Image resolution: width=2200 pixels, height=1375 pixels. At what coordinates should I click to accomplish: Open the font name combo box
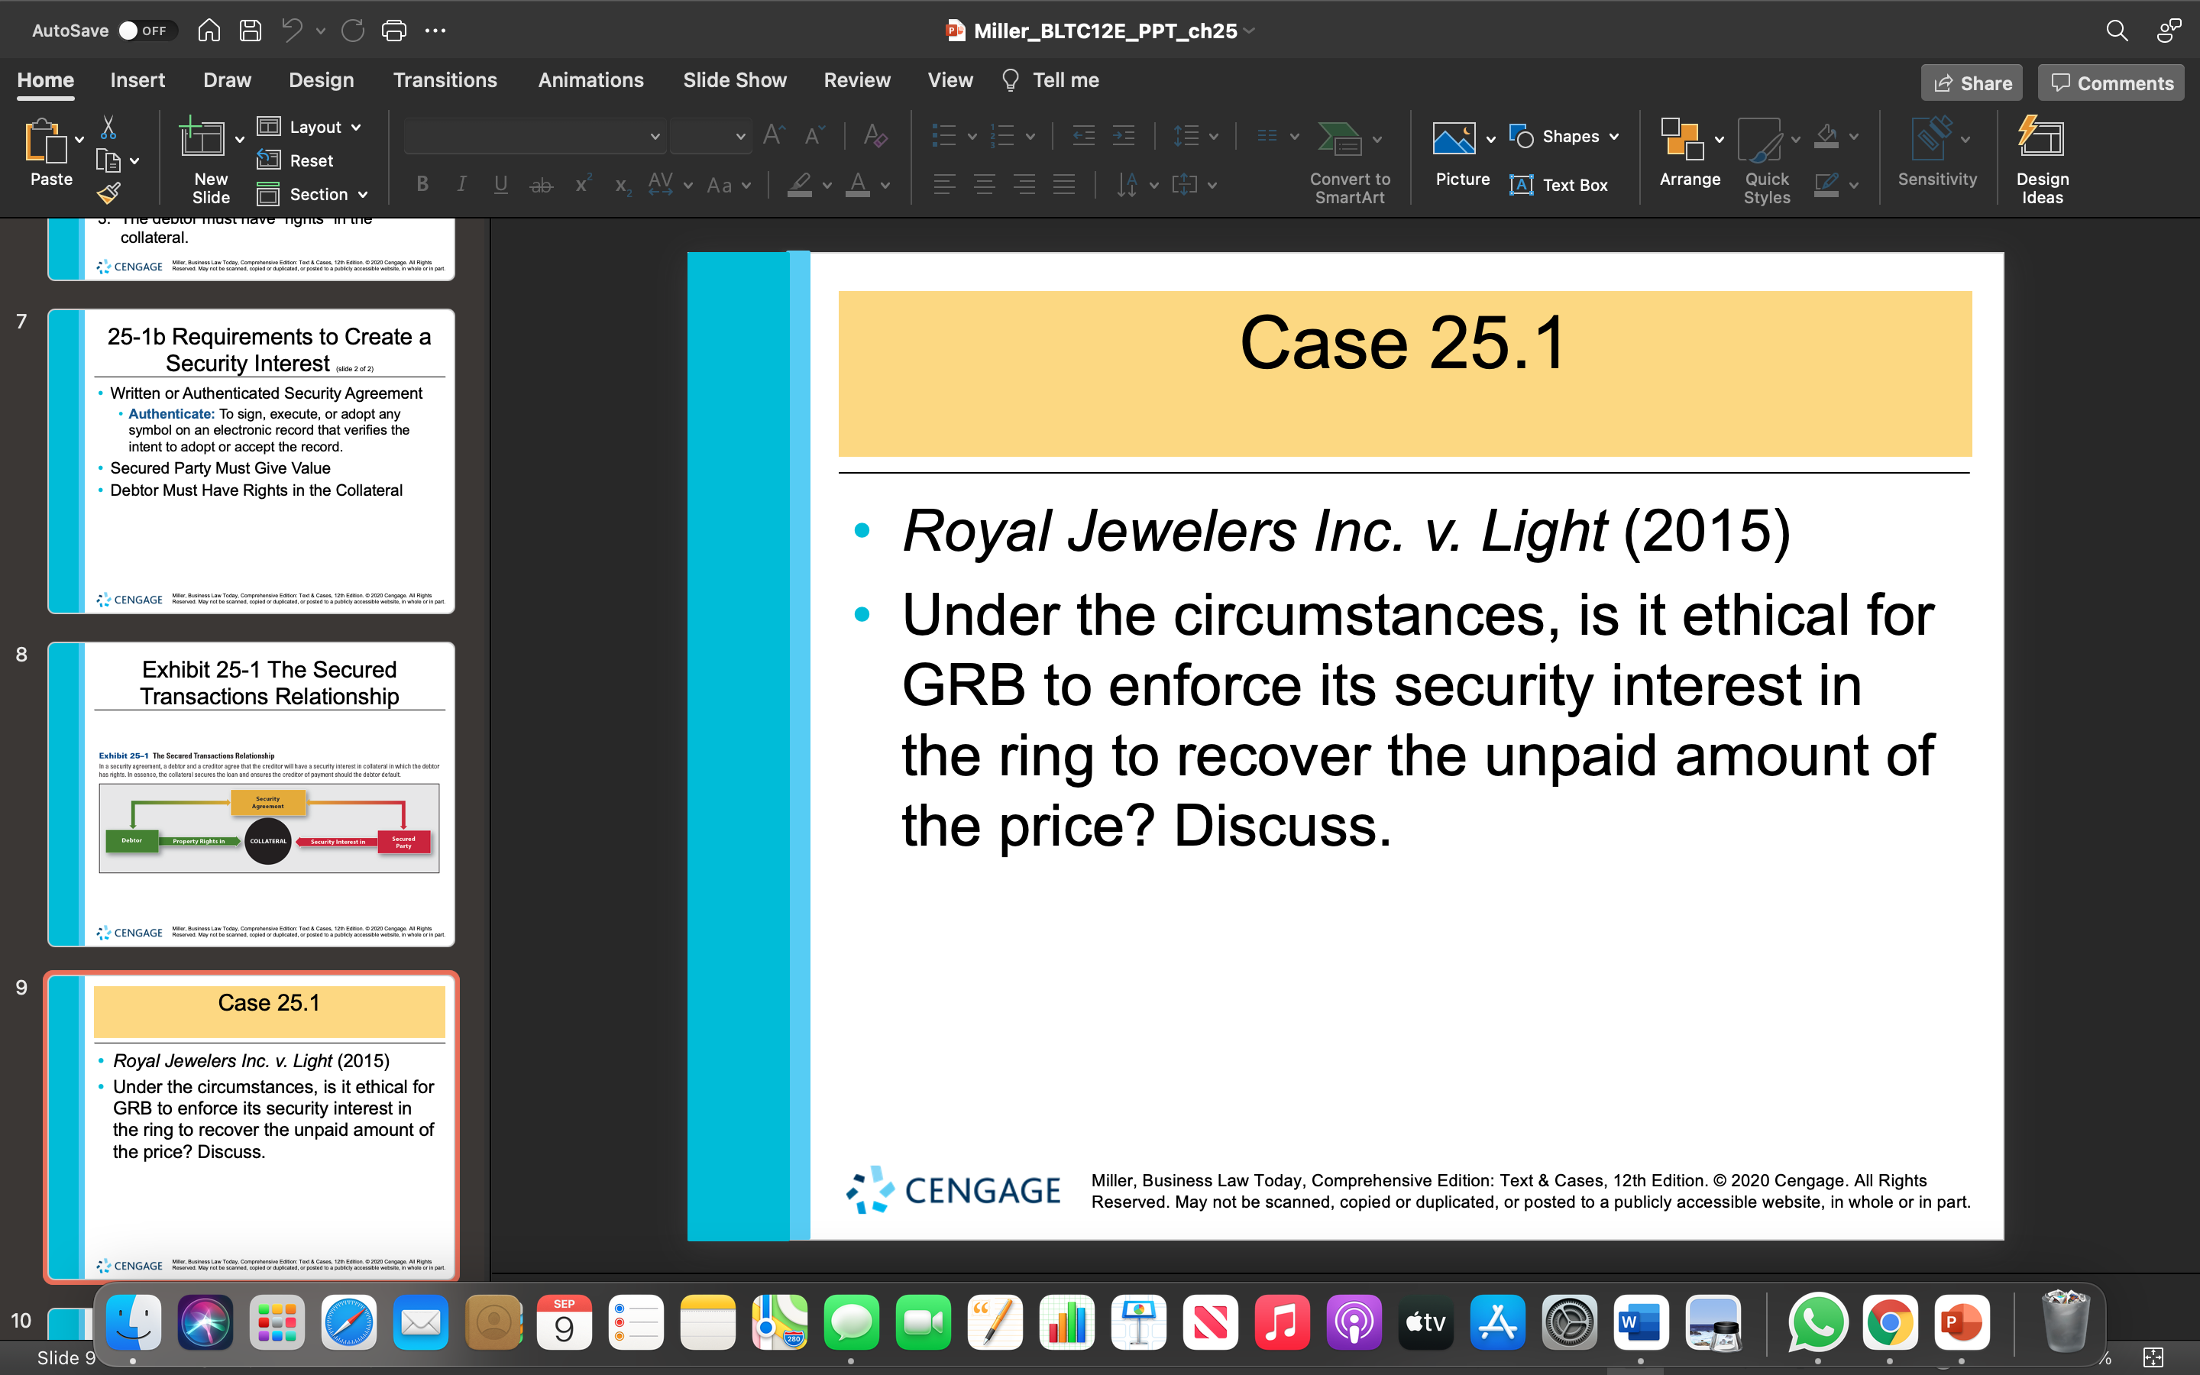tap(535, 137)
